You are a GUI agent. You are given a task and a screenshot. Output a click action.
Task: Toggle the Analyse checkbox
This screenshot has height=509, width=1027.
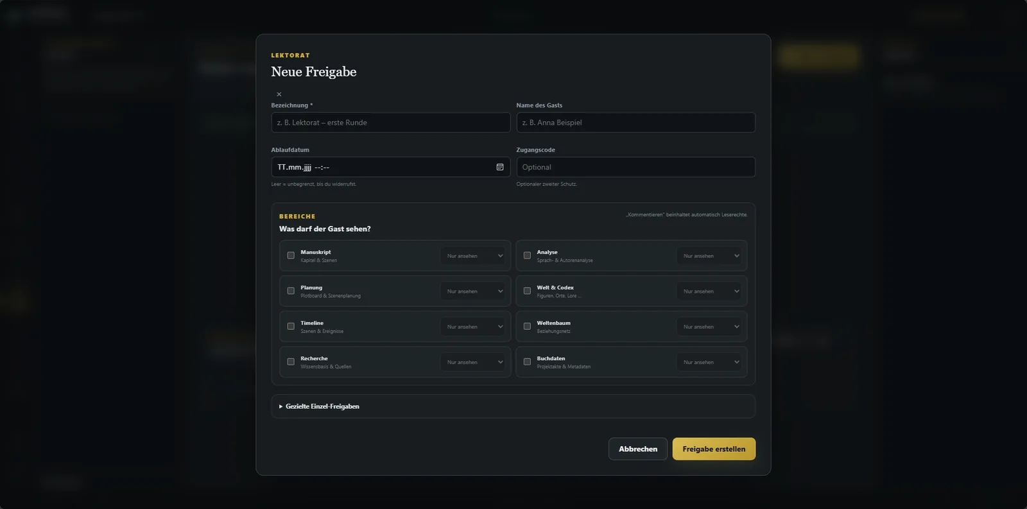click(x=527, y=255)
